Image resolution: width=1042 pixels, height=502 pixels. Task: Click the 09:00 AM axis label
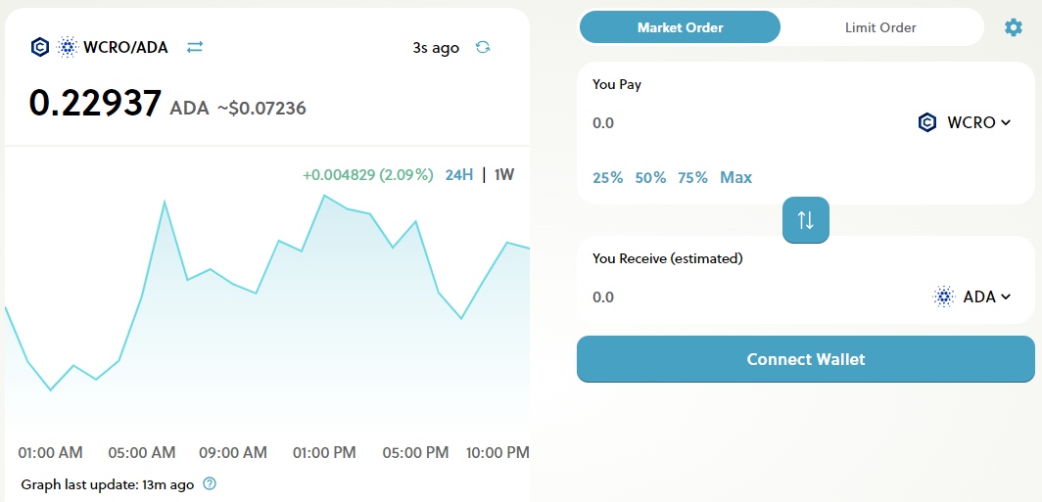(x=233, y=453)
